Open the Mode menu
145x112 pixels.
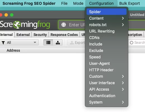click(78, 3)
